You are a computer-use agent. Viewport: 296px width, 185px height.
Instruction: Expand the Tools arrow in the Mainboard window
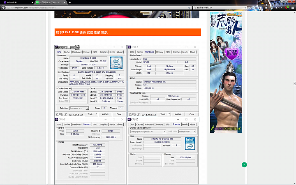coord(169,114)
